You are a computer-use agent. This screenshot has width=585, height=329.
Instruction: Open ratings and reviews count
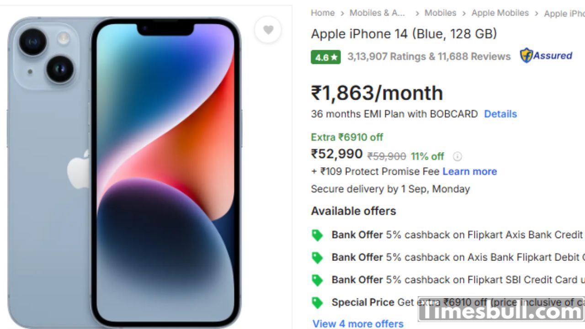pyautogui.click(x=429, y=57)
